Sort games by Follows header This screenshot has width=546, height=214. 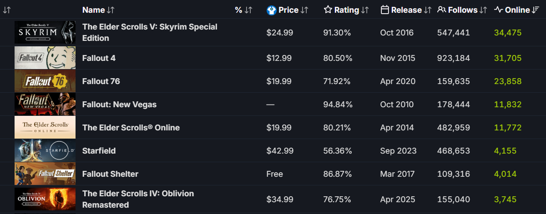pos(463,10)
